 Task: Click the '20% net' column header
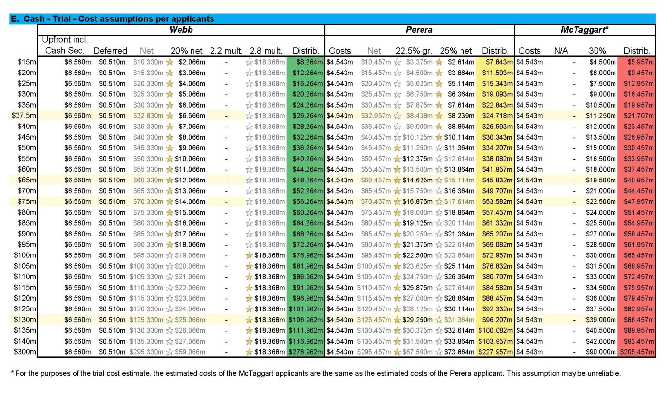click(188, 51)
